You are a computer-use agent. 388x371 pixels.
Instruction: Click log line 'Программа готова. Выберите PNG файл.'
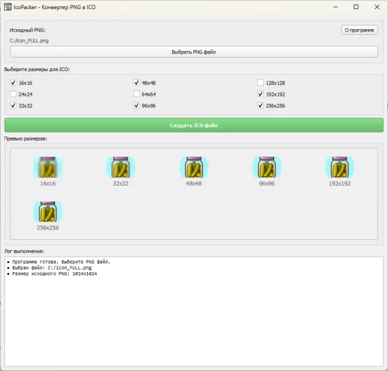pyautogui.click(x=61, y=262)
